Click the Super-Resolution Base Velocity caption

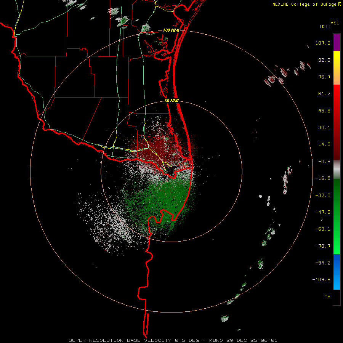pos(173,340)
